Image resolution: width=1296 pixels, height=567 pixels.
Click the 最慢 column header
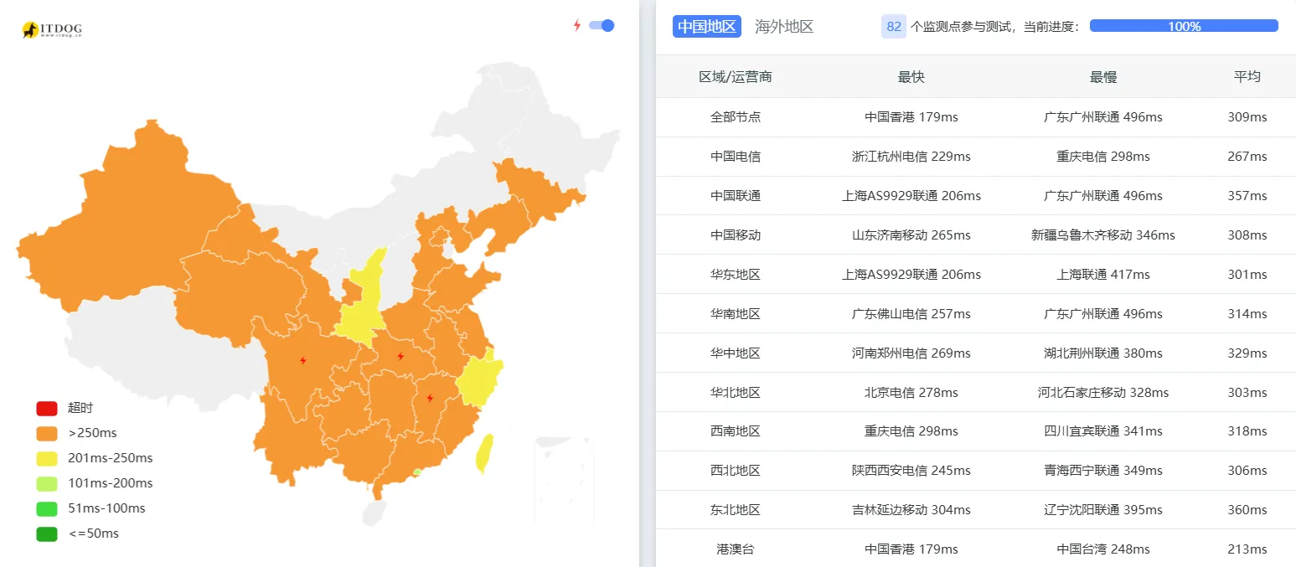(x=1103, y=77)
